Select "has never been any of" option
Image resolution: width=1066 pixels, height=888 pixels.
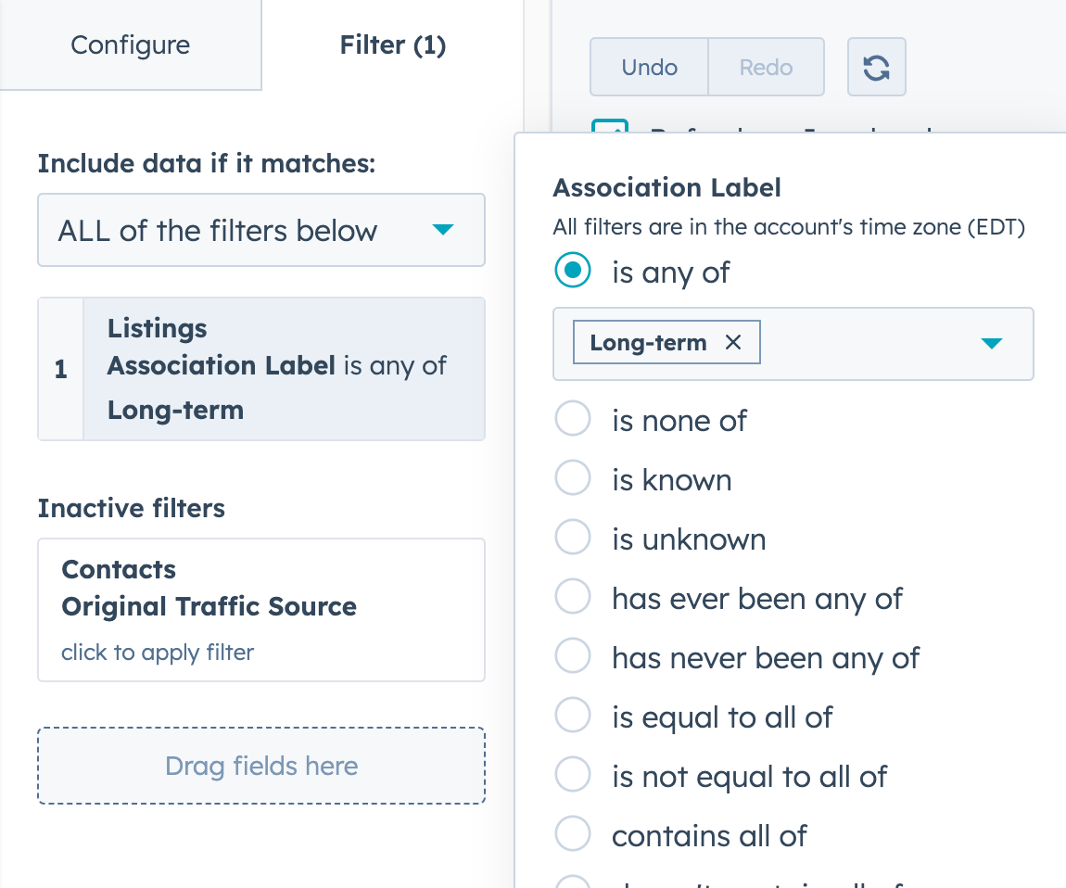tap(572, 655)
